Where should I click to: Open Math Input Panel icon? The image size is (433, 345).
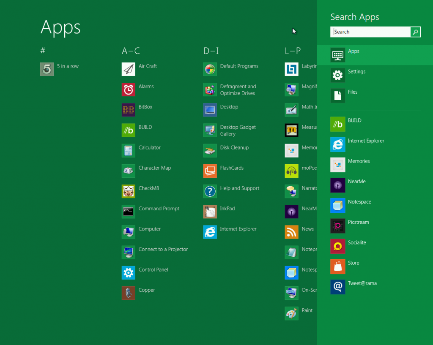[292, 110]
